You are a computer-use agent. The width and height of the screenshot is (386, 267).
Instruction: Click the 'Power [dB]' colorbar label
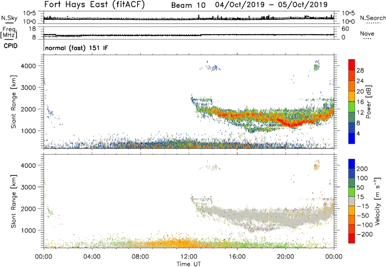(x=368, y=102)
